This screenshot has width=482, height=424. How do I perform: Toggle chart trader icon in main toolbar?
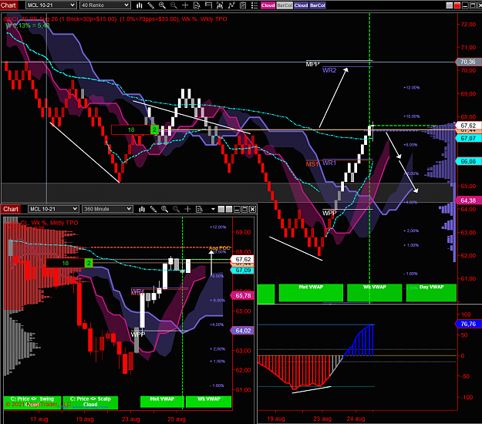tap(208, 5)
